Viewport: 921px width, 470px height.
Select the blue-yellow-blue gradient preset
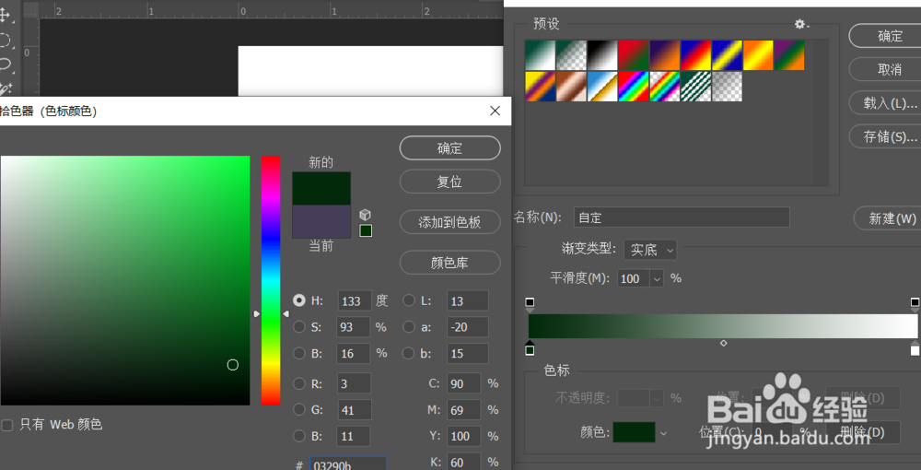click(x=727, y=55)
